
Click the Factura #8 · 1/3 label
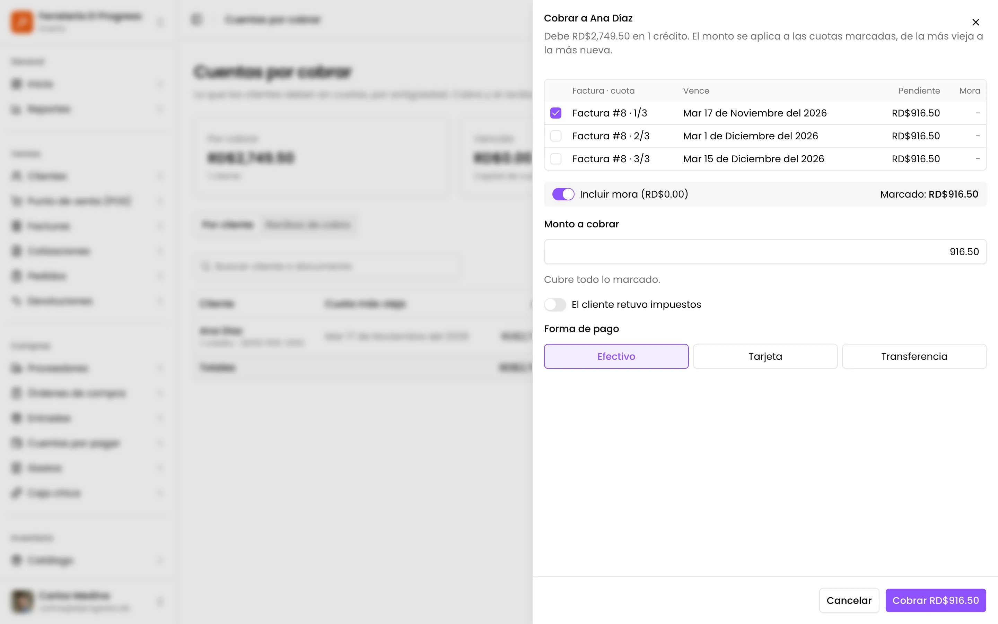point(610,113)
